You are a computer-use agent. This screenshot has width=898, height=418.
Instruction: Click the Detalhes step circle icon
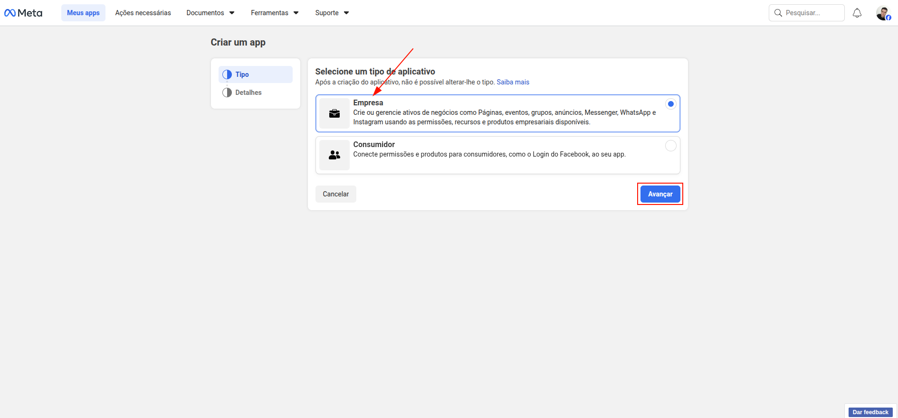227,93
